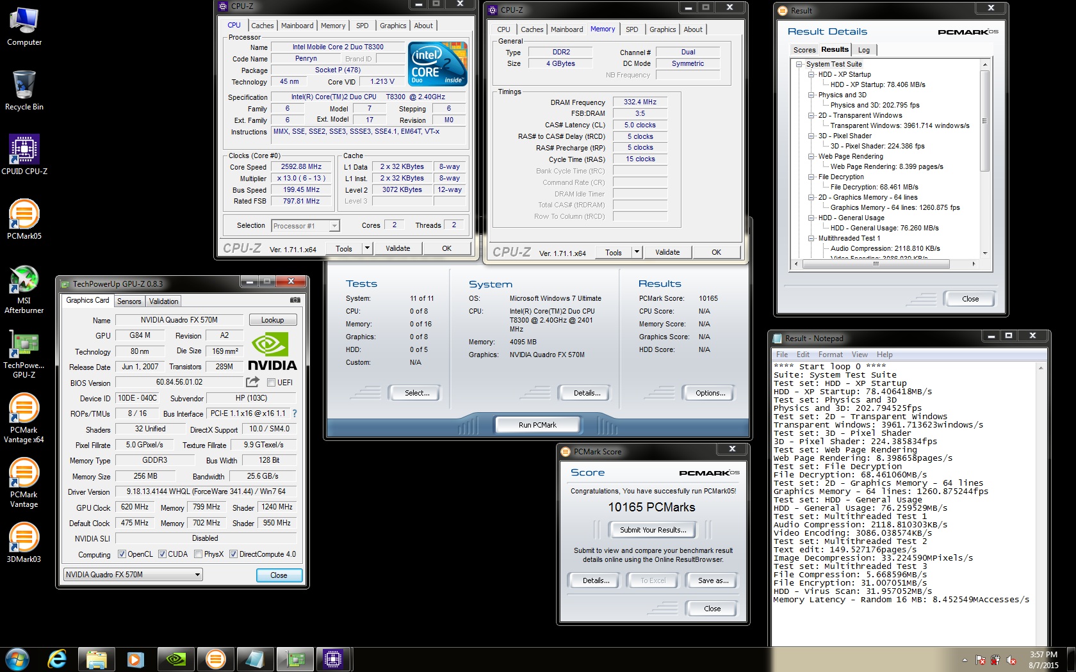This screenshot has height=672, width=1076.
Task: Click Save as... in the PCMark Score window
Action: click(713, 580)
